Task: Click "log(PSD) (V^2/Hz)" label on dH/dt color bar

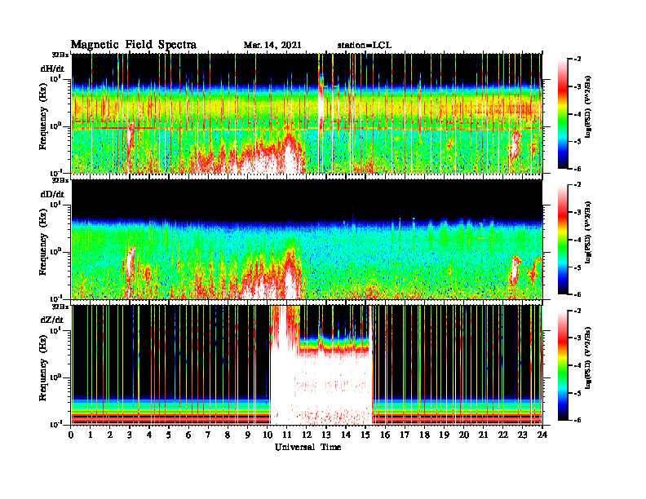Action: [588, 106]
